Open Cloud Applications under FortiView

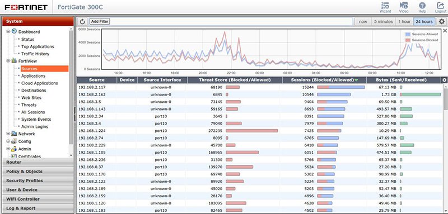(39, 83)
